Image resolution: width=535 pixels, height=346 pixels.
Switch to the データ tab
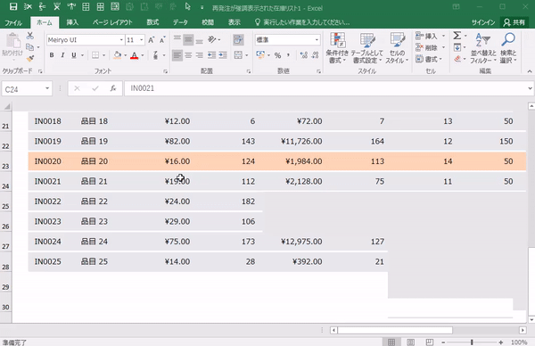coord(180,22)
